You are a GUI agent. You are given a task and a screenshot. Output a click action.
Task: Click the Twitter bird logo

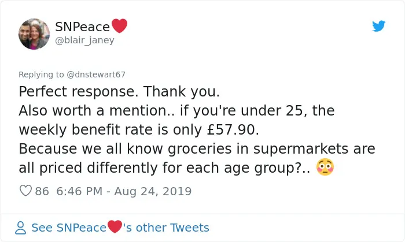(x=378, y=26)
